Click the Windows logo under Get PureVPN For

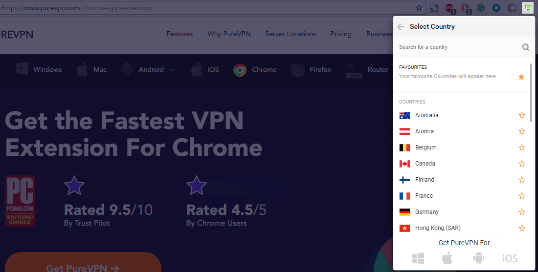point(418,258)
